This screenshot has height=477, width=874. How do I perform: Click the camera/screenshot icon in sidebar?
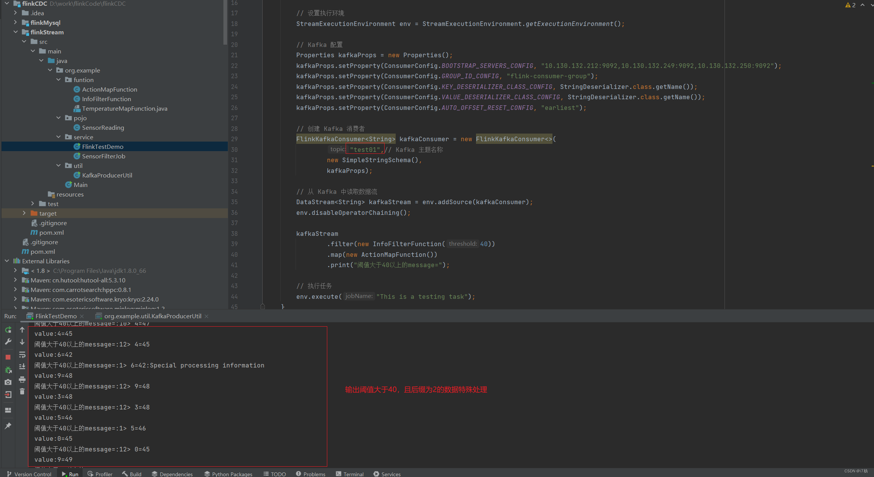8,382
